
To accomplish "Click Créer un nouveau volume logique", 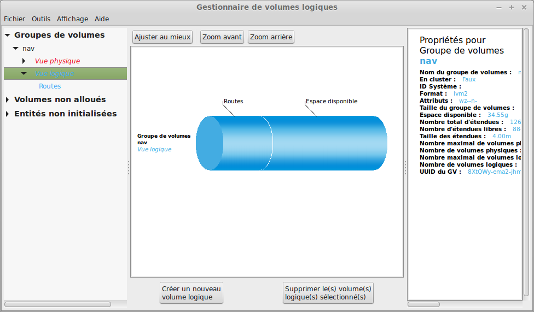I will (191, 293).
